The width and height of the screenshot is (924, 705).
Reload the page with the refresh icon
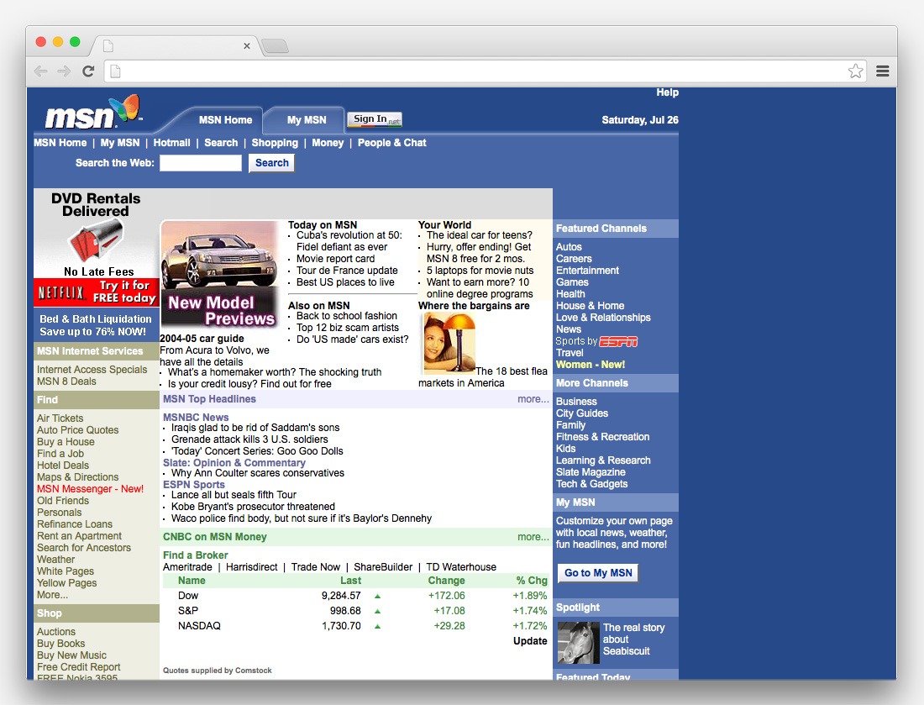point(88,71)
